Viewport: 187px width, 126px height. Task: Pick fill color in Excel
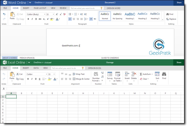50,79
